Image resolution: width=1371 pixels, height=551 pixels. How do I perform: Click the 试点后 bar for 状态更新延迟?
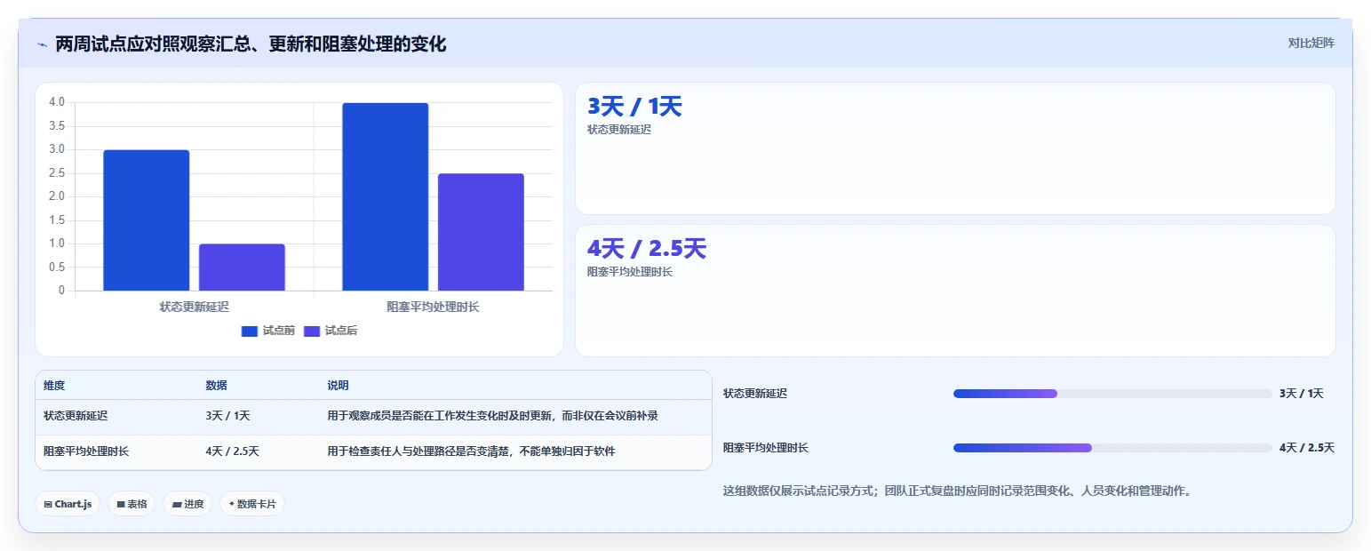(242, 268)
